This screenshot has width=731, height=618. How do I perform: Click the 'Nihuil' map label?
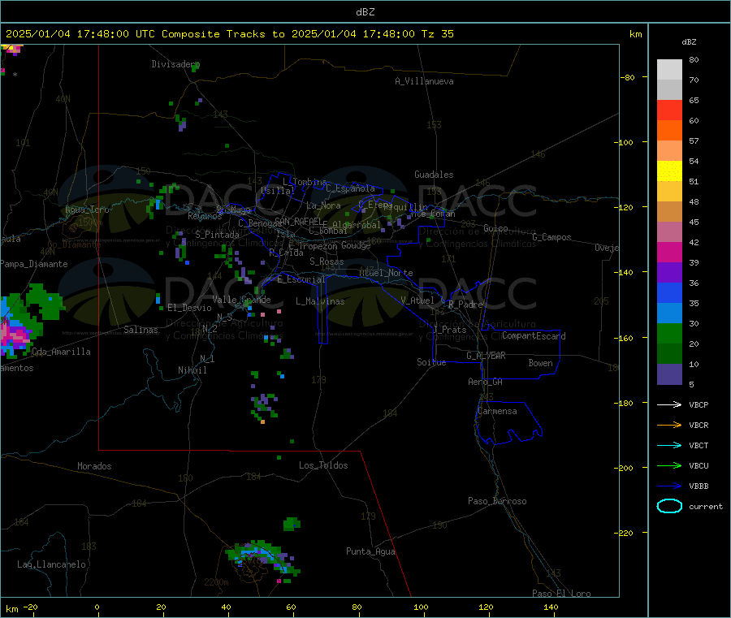point(192,370)
